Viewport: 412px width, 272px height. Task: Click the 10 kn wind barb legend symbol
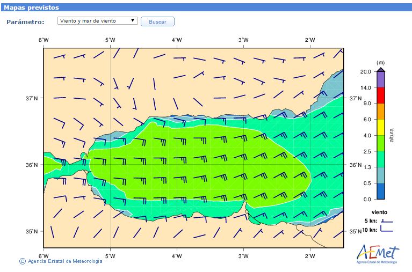point(386,230)
